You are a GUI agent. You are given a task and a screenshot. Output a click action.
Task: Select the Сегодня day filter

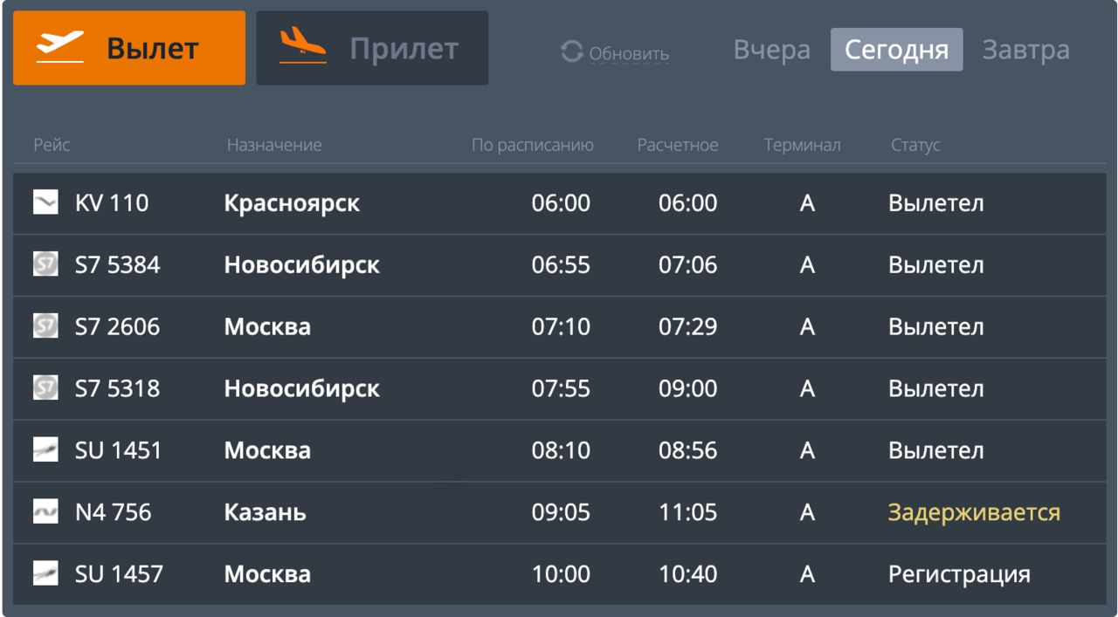(x=896, y=50)
